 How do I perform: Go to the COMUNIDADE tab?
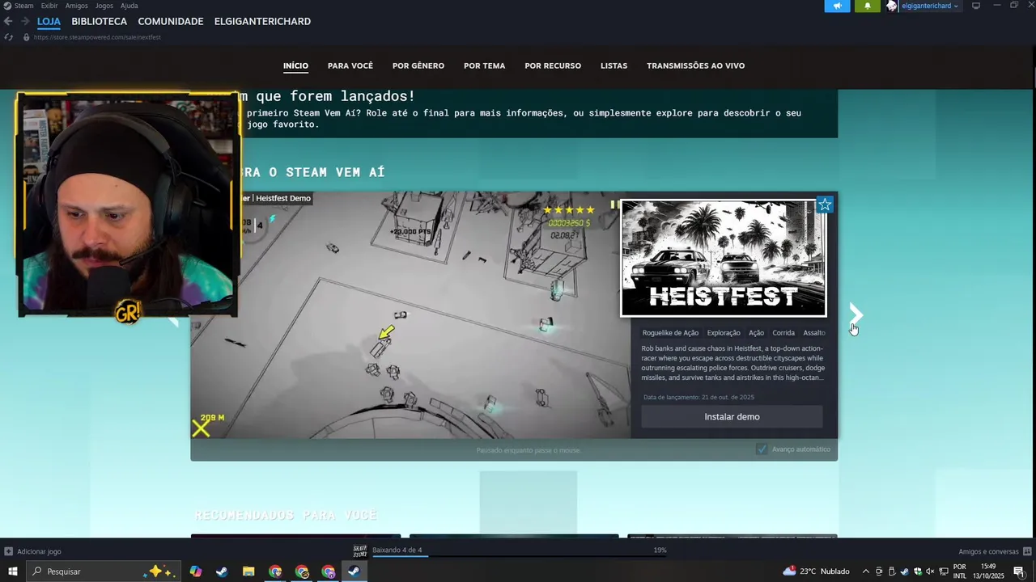click(x=171, y=21)
